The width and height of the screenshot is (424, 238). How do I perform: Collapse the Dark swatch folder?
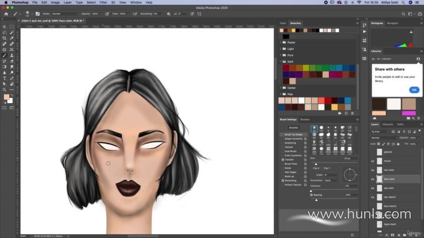click(x=280, y=62)
